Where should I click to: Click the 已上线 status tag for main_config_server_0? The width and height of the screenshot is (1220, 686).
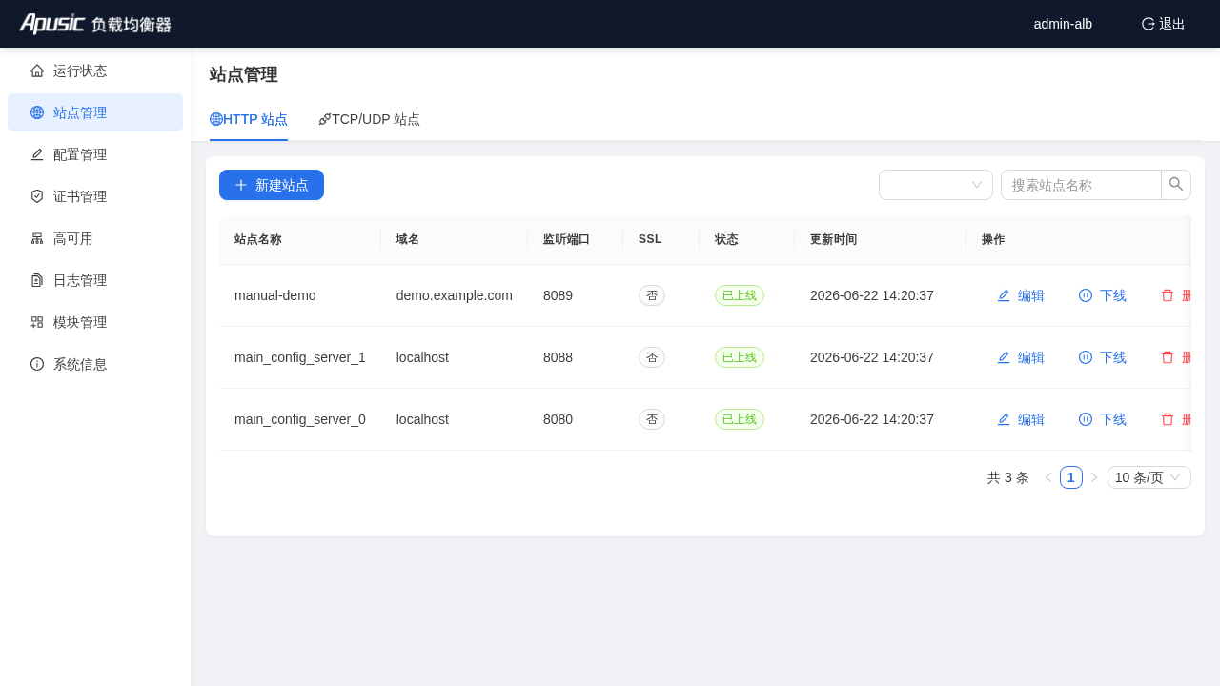pos(740,419)
